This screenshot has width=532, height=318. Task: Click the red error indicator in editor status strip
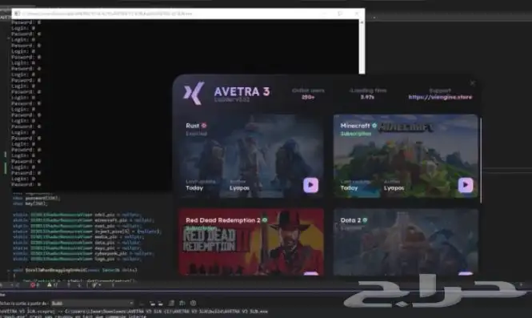[x=33, y=285]
